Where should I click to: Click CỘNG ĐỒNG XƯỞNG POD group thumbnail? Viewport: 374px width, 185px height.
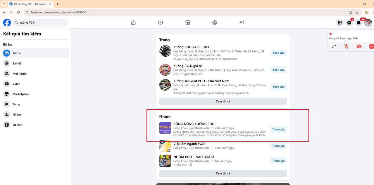pos(165,128)
